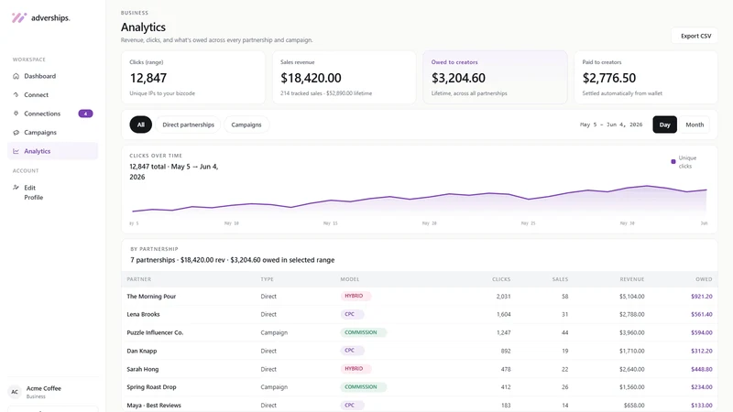
Task: Click the Analytics page heading
Action: [x=143, y=27]
